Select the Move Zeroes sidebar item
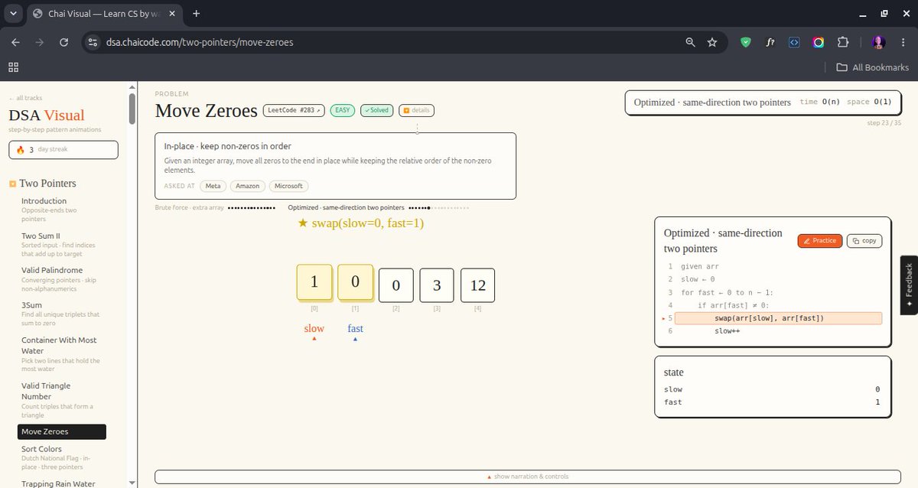Screen dimensions: 918x488 click(x=62, y=432)
